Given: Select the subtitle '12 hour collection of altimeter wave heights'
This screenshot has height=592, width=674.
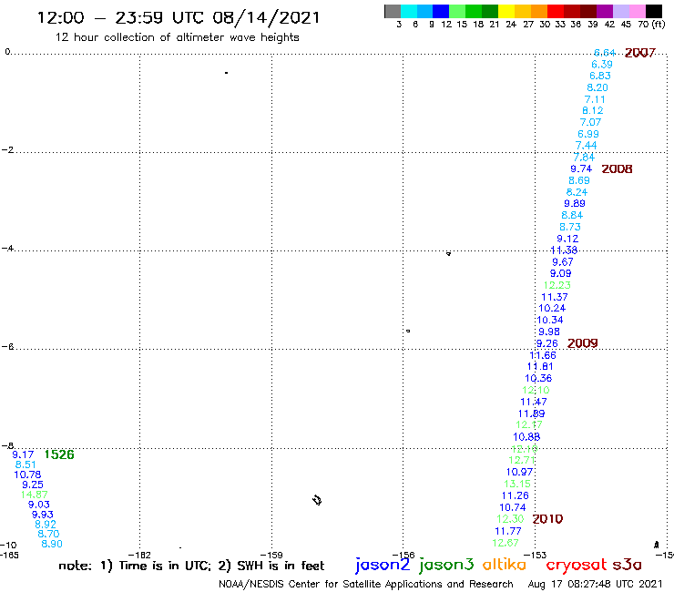Looking at the screenshot, I should coord(177,37).
